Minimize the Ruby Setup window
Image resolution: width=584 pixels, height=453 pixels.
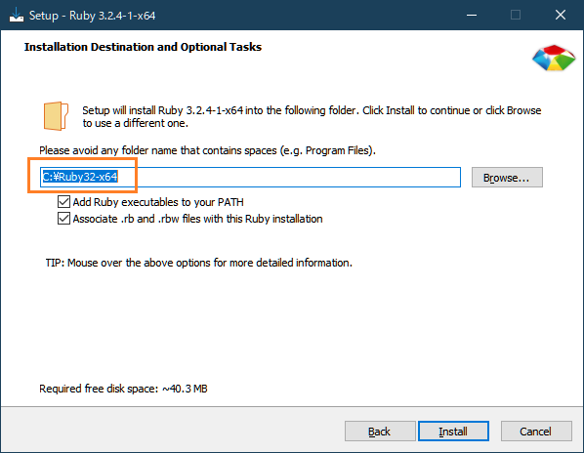coord(472,16)
